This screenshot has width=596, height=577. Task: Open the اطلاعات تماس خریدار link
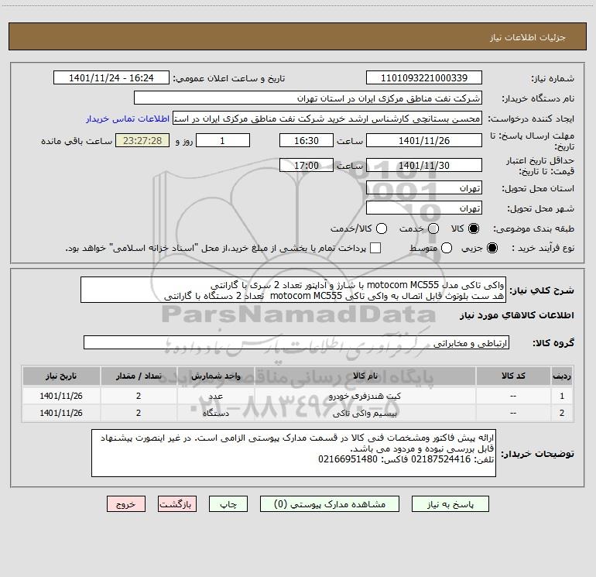pos(128,118)
